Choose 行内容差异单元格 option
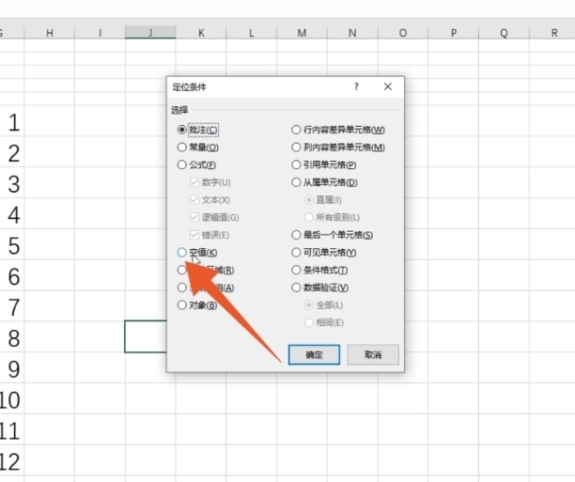This screenshot has width=575, height=482. (296, 130)
